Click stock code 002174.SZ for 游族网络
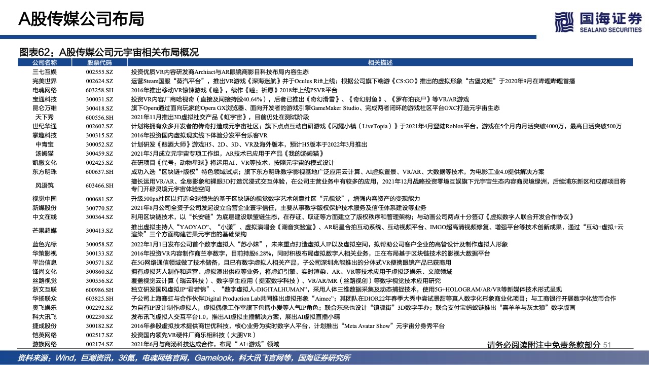649x365 pixels. pyautogui.click(x=99, y=344)
